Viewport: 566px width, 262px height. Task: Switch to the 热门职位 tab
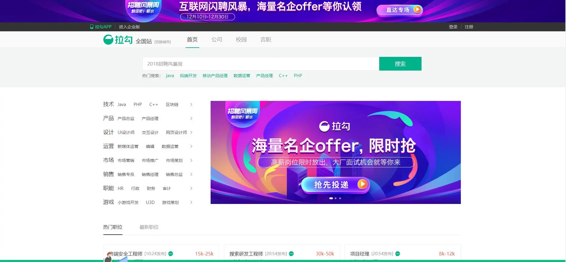click(x=113, y=227)
